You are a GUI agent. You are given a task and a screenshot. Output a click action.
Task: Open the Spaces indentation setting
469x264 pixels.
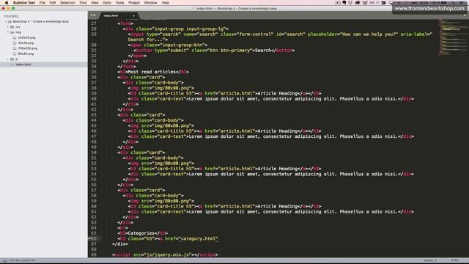tap(430, 260)
